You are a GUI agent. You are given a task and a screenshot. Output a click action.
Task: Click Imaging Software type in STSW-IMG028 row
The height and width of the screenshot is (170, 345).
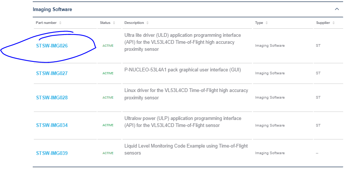click(x=270, y=98)
